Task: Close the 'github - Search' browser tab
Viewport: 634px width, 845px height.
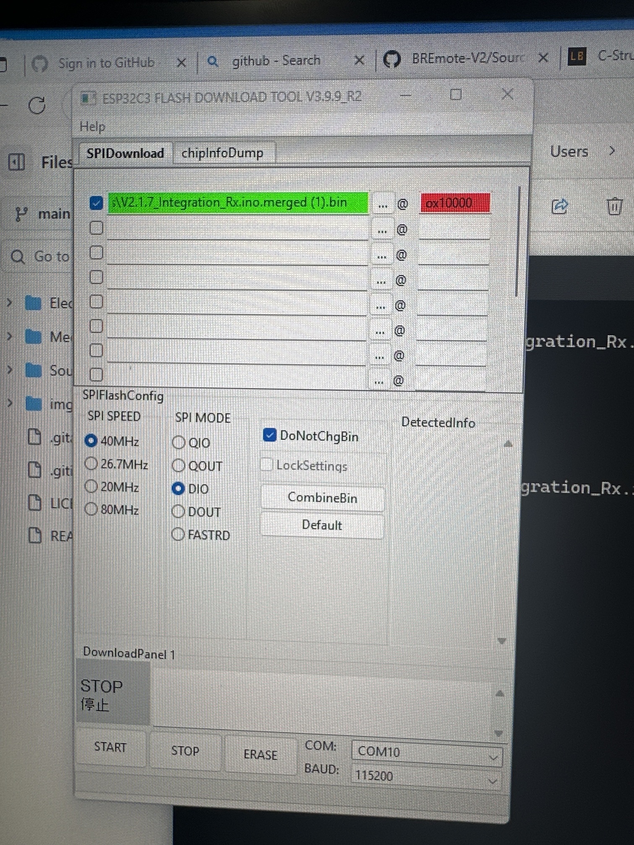Action: 359,61
